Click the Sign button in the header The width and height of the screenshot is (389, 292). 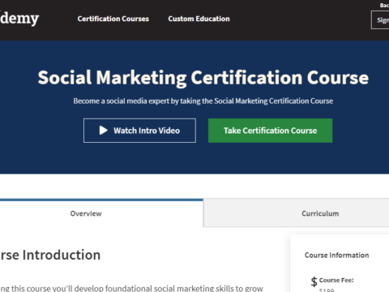click(380, 19)
